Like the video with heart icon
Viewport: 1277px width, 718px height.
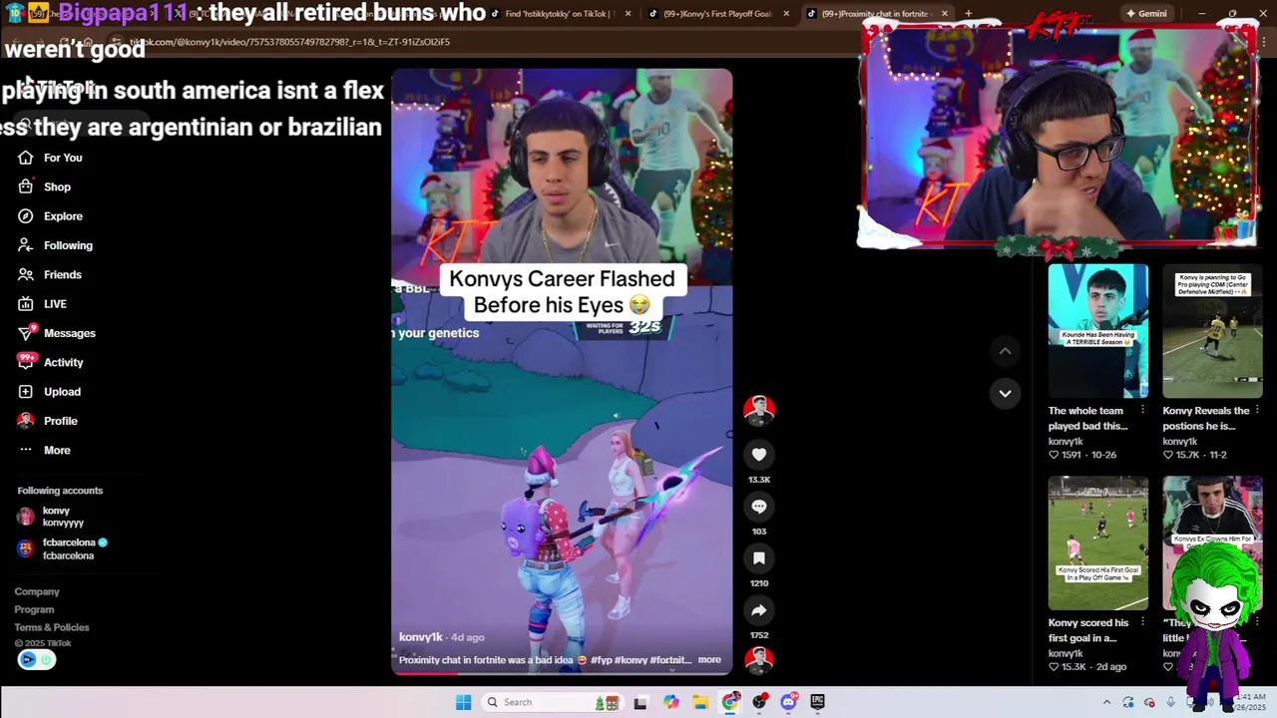point(758,455)
